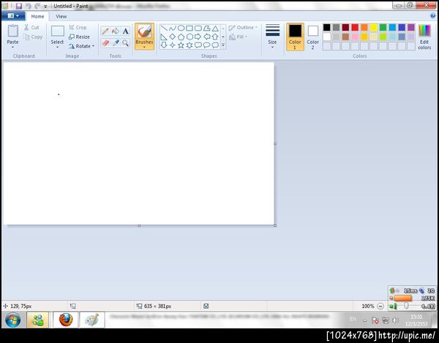
Task: Open the Paint help icon
Action: (432, 16)
